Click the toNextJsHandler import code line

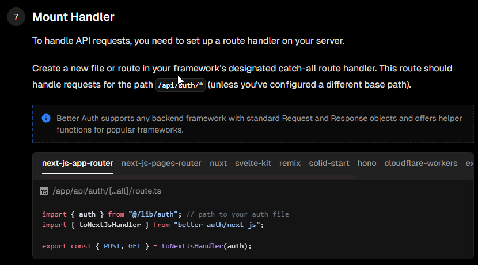point(153,225)
